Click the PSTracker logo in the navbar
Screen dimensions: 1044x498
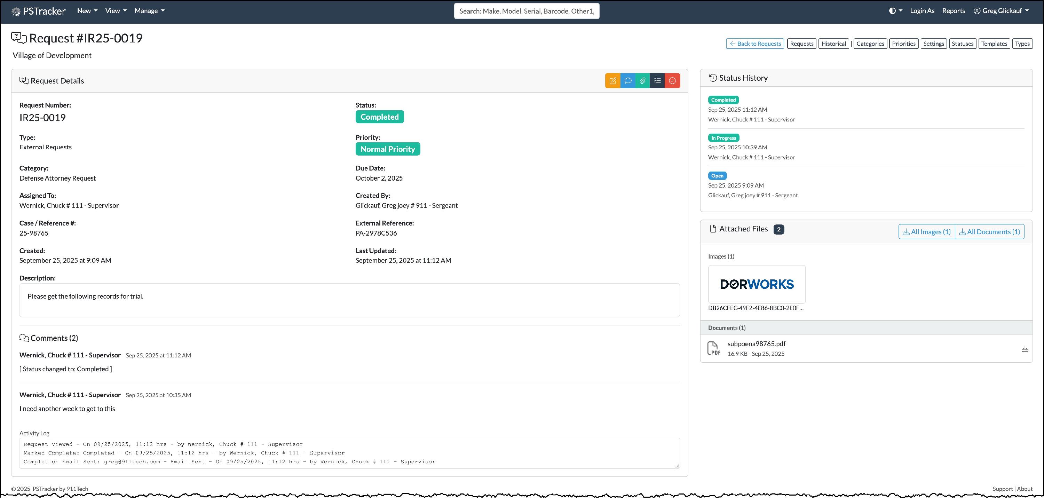pyautogui.click(x=39, y=11)
